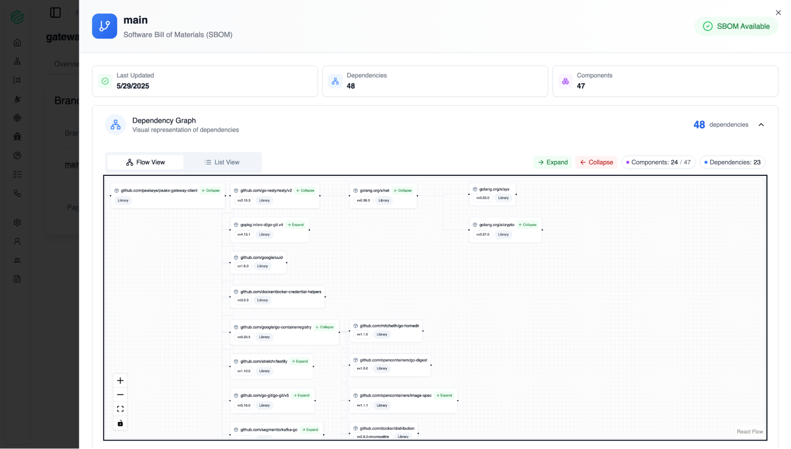
Task: Open the home icon in sidebar
Action: 17,43
